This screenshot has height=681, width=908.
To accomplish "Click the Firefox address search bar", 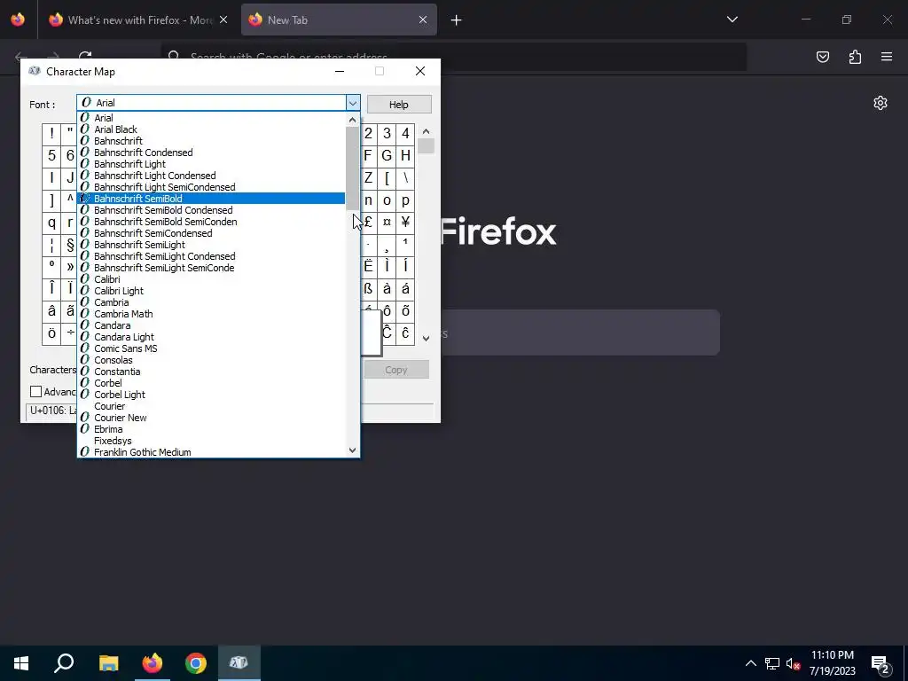I will 453,57.
